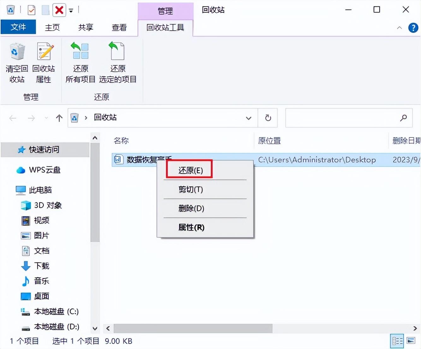This screenshot has width=421, height=349.
Task: Click the Properties checkmark quick access icon
Action: pos(32,10)
